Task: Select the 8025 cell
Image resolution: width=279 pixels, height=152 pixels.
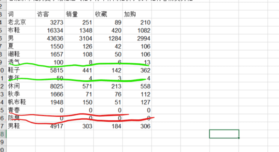Action: 50,86
